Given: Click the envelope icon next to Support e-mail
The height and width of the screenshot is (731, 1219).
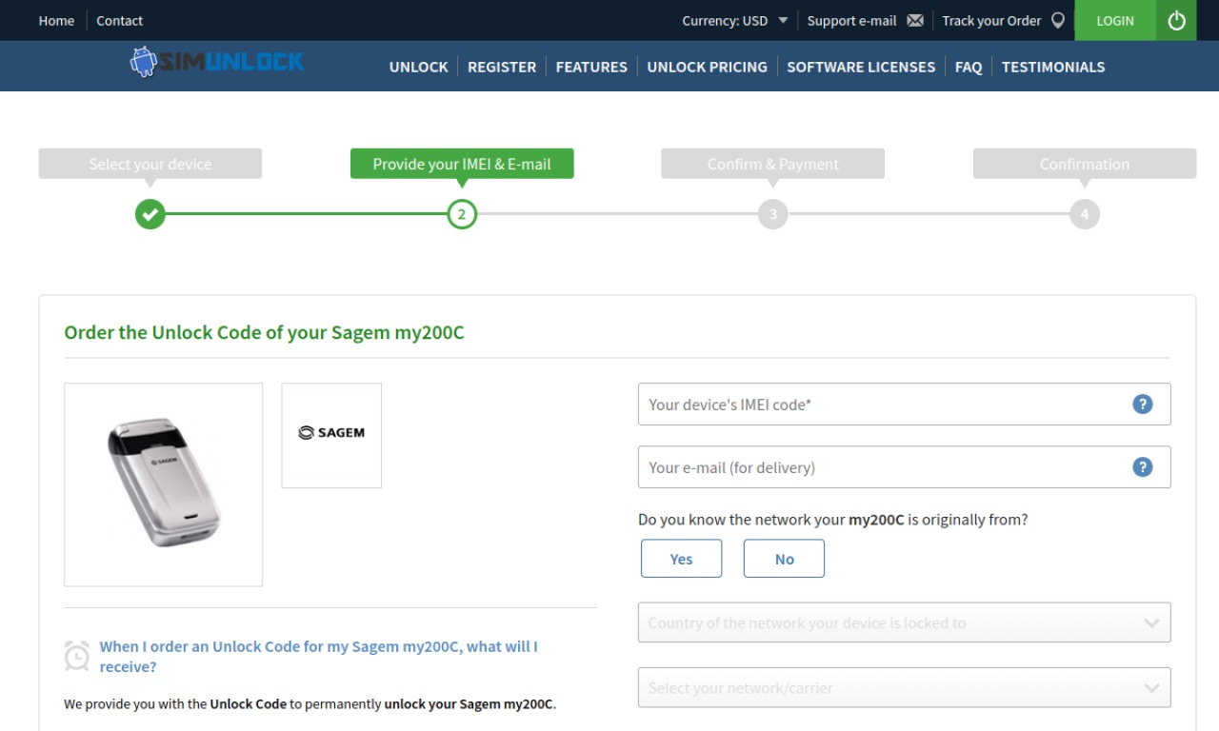Looking at the screenshot, I should pyautogui.click(x=915, y=20).
